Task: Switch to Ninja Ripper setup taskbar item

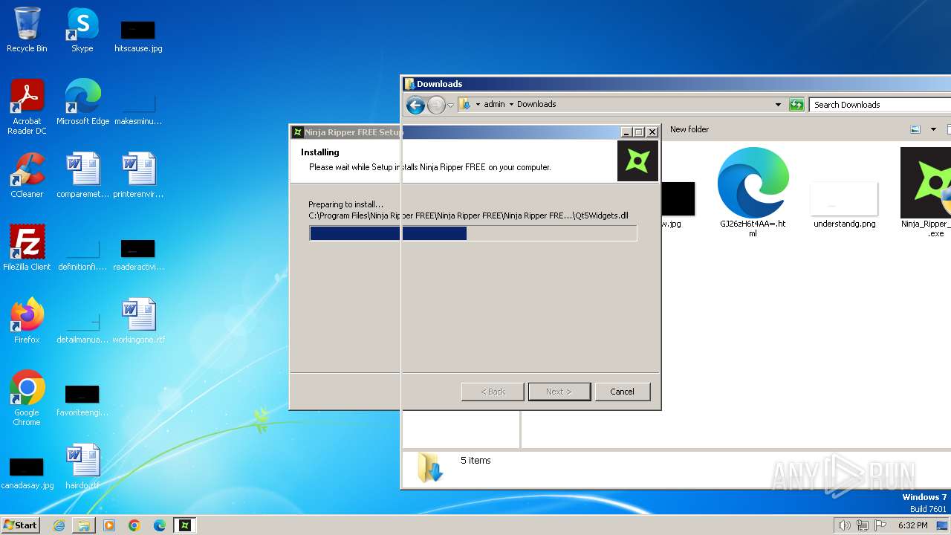Action: tap(185, 525)
